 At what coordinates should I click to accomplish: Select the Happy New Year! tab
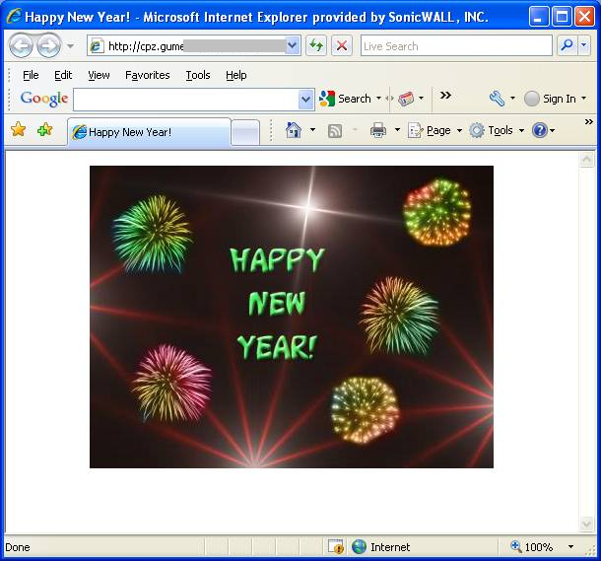tap(149, 132)
